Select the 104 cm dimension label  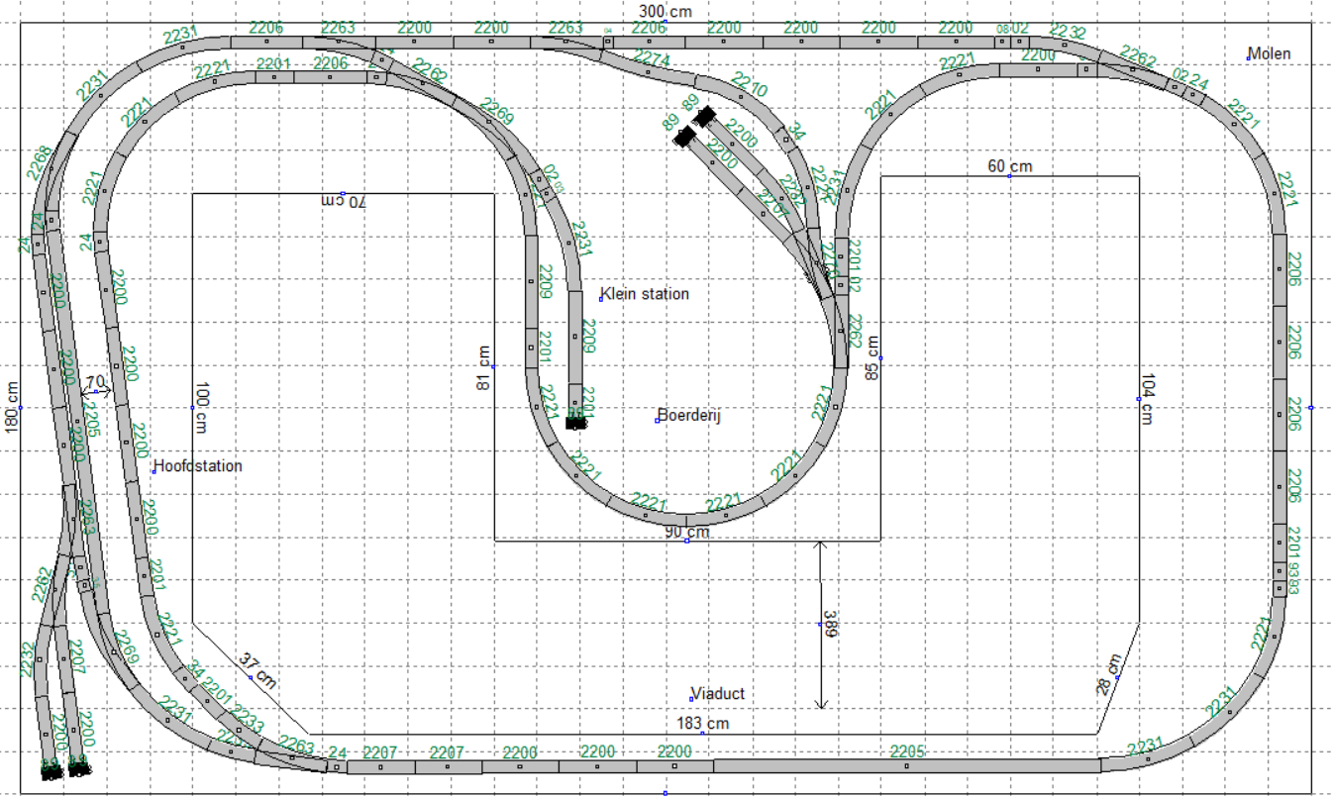tap(1148, 400)
